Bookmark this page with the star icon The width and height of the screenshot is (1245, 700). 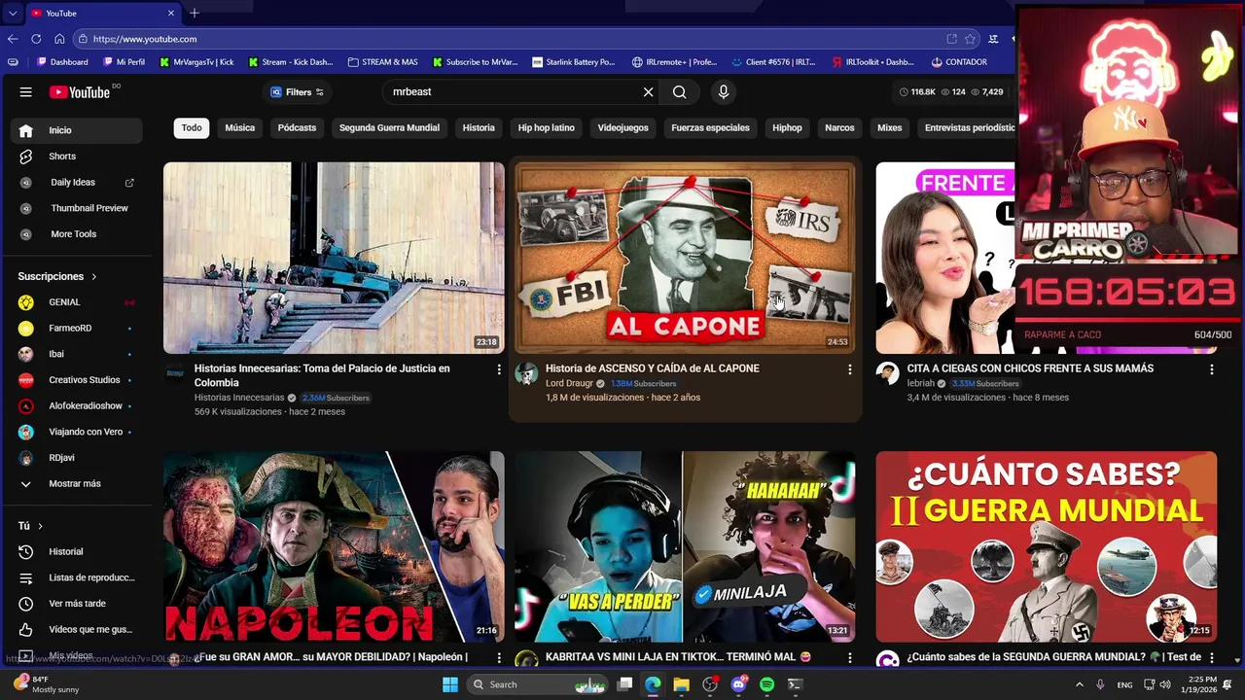pyautogui.click(x=970, y=39)
